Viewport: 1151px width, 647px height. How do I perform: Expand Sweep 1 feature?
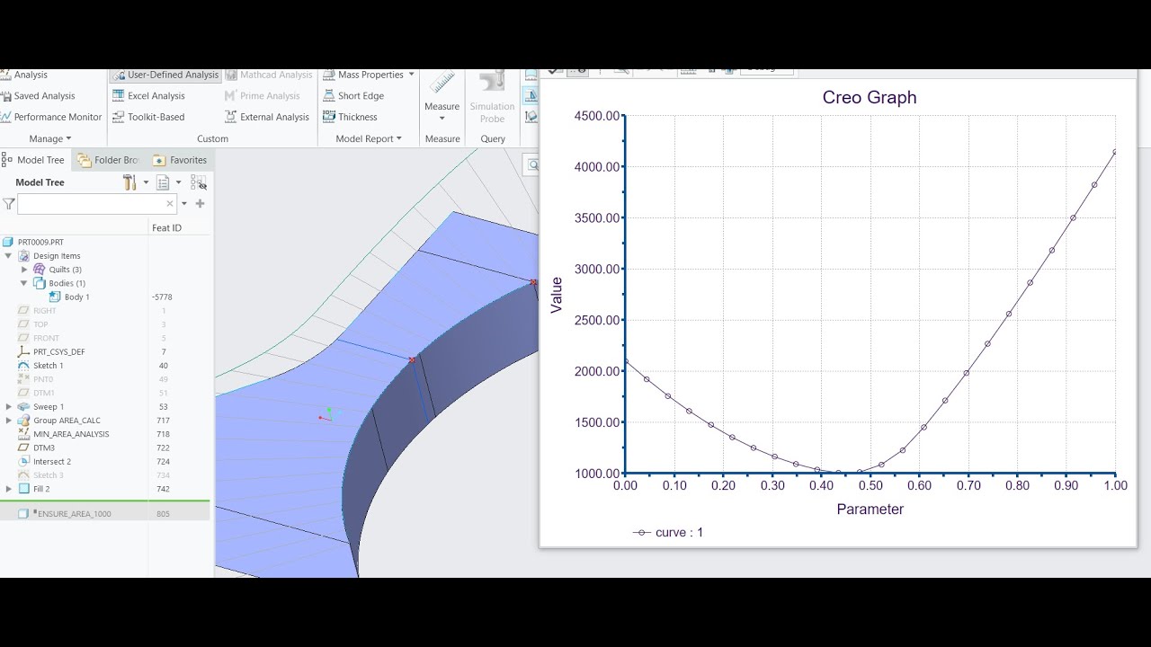click(x=8, y=407)
